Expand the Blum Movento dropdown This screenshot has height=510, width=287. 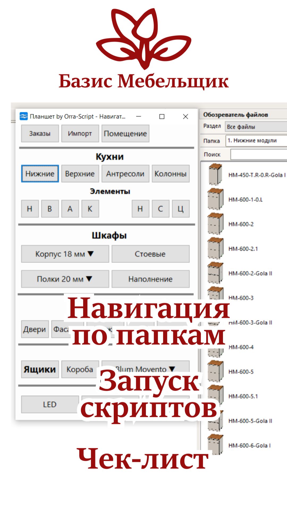click(145, 369)
